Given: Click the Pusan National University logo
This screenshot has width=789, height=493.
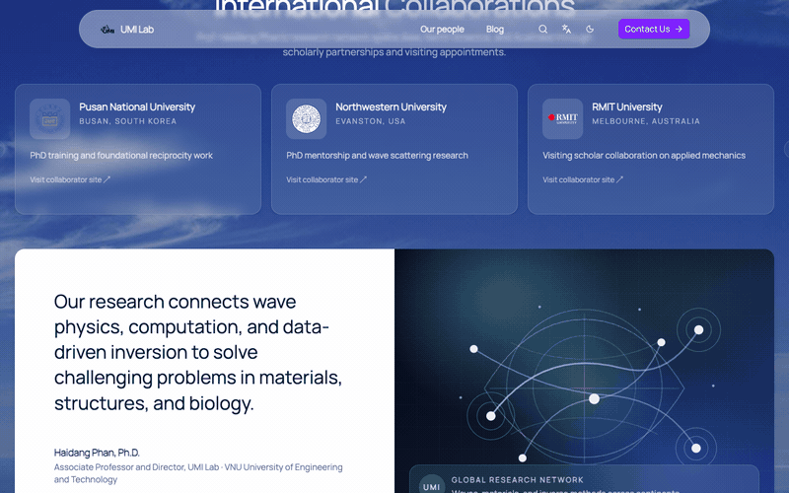Looking at the screenshot, I should pyautogui.click(x=50, y=119).
